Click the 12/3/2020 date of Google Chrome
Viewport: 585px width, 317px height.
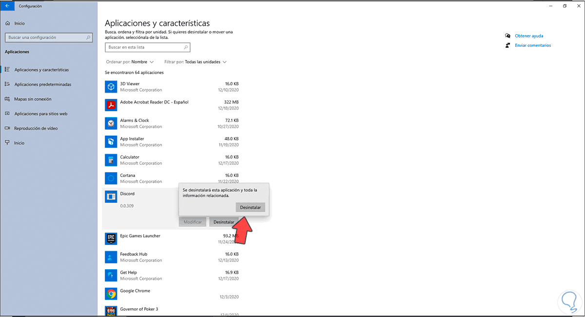point(229,297)
